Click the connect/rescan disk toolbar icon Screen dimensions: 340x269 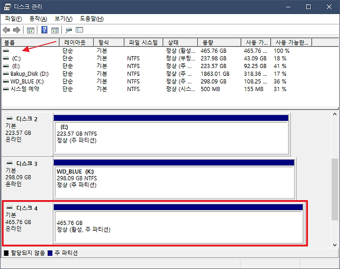(68, 30)
